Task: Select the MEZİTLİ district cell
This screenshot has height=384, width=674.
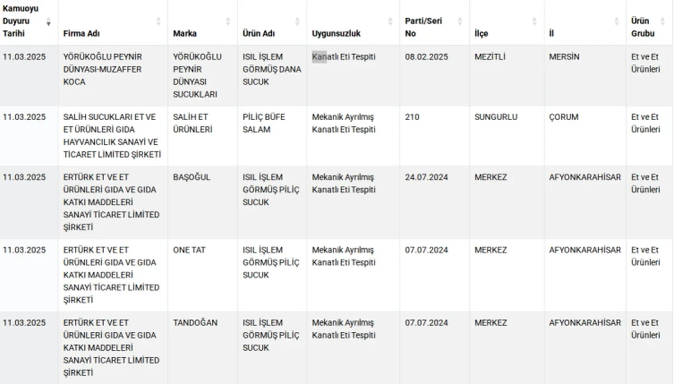Action: (x=490, y=56)
